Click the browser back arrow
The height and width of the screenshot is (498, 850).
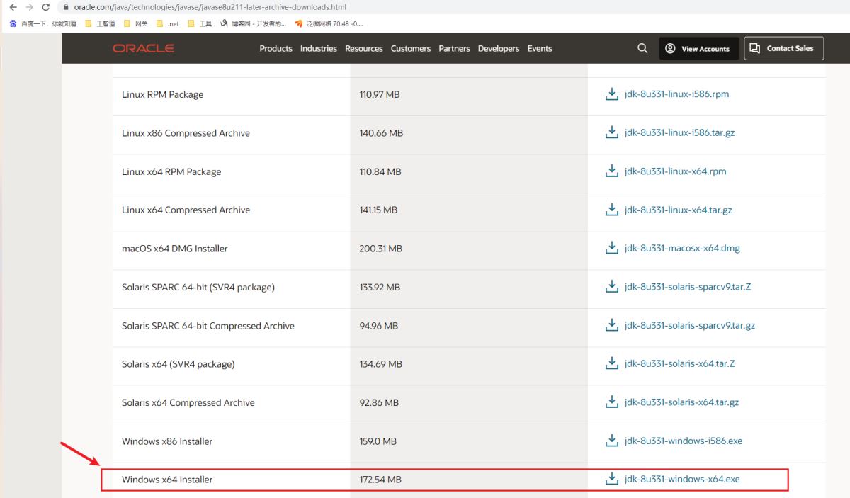tap(13, 7)
